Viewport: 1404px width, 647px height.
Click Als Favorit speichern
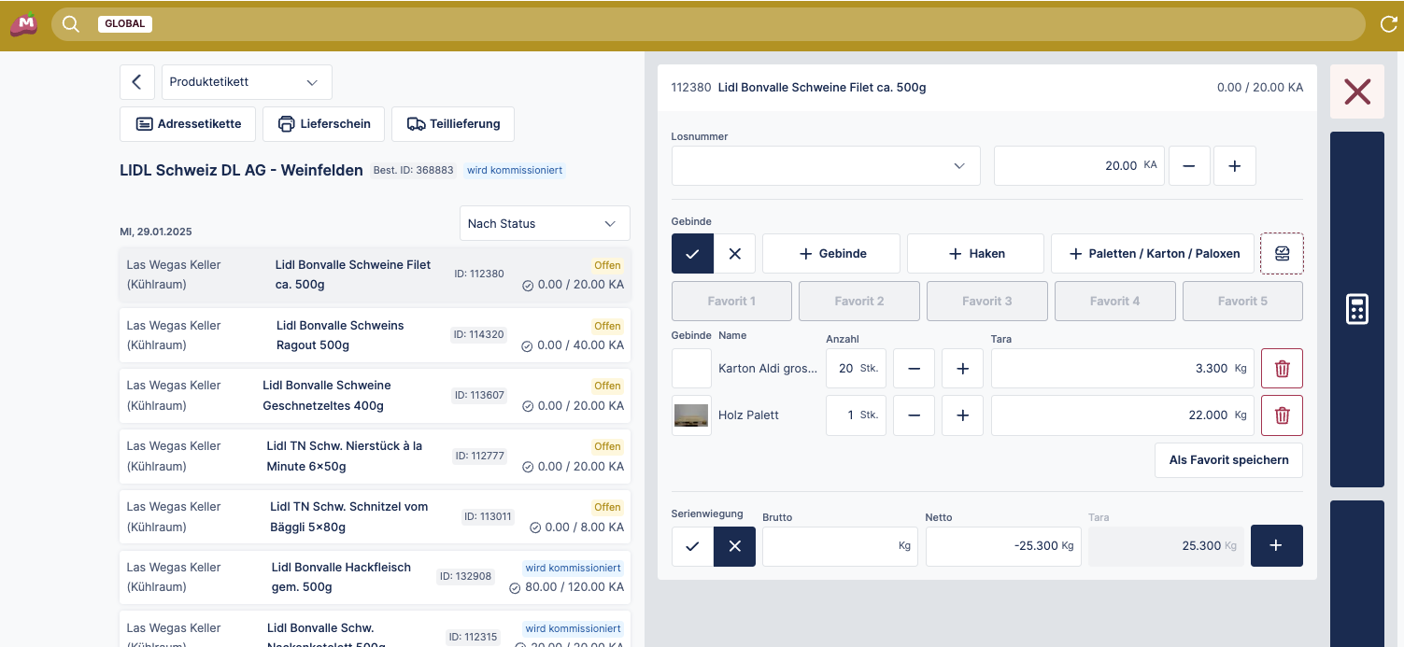[1228, 460]
